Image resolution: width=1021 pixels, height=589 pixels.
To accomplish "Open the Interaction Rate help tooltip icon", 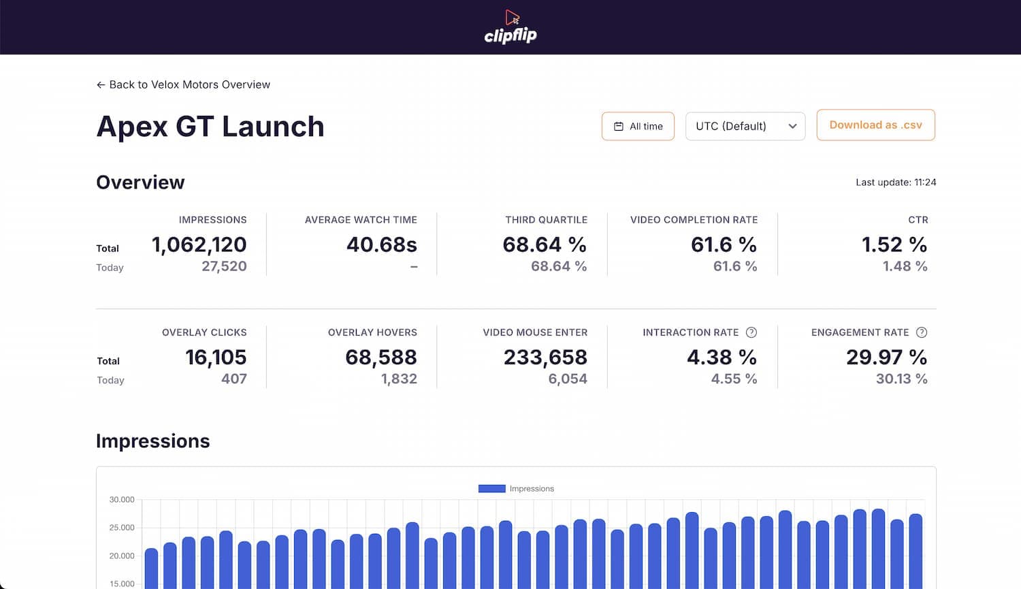I will 751,332.
